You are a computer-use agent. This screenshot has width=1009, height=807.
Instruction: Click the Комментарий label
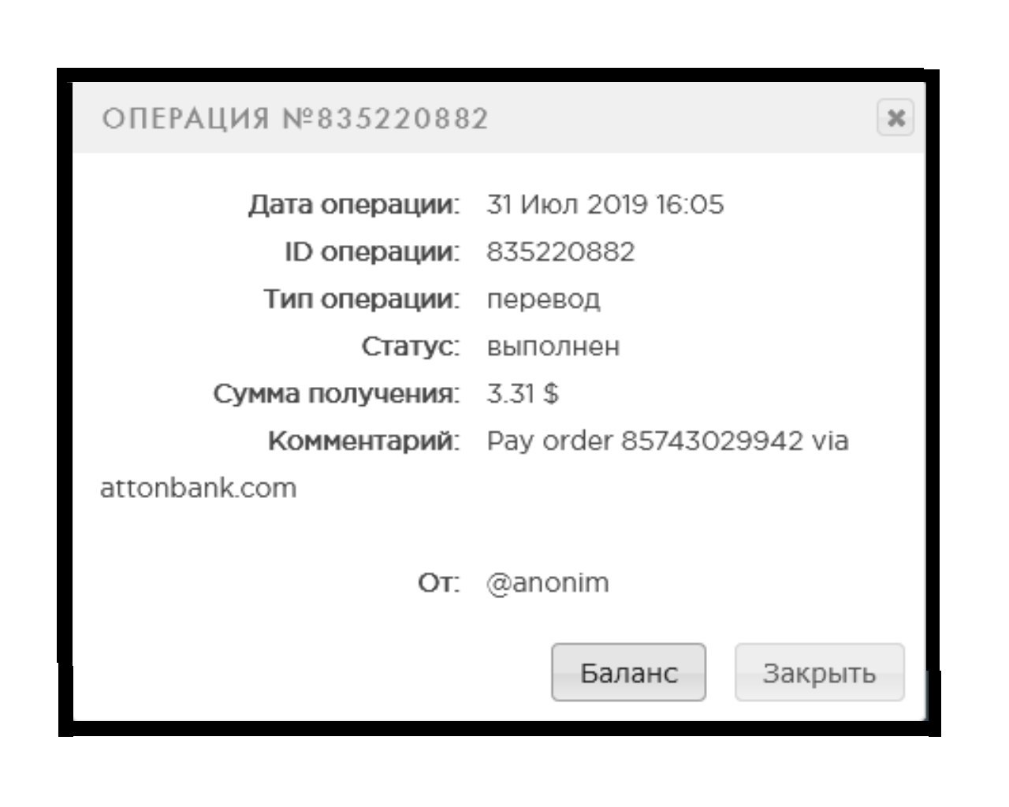(363, 441)
